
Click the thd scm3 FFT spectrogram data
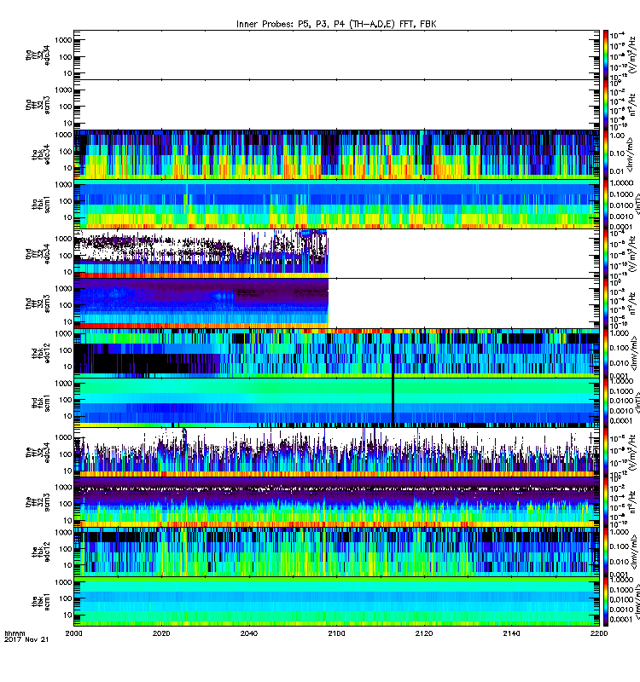[201, 303]
